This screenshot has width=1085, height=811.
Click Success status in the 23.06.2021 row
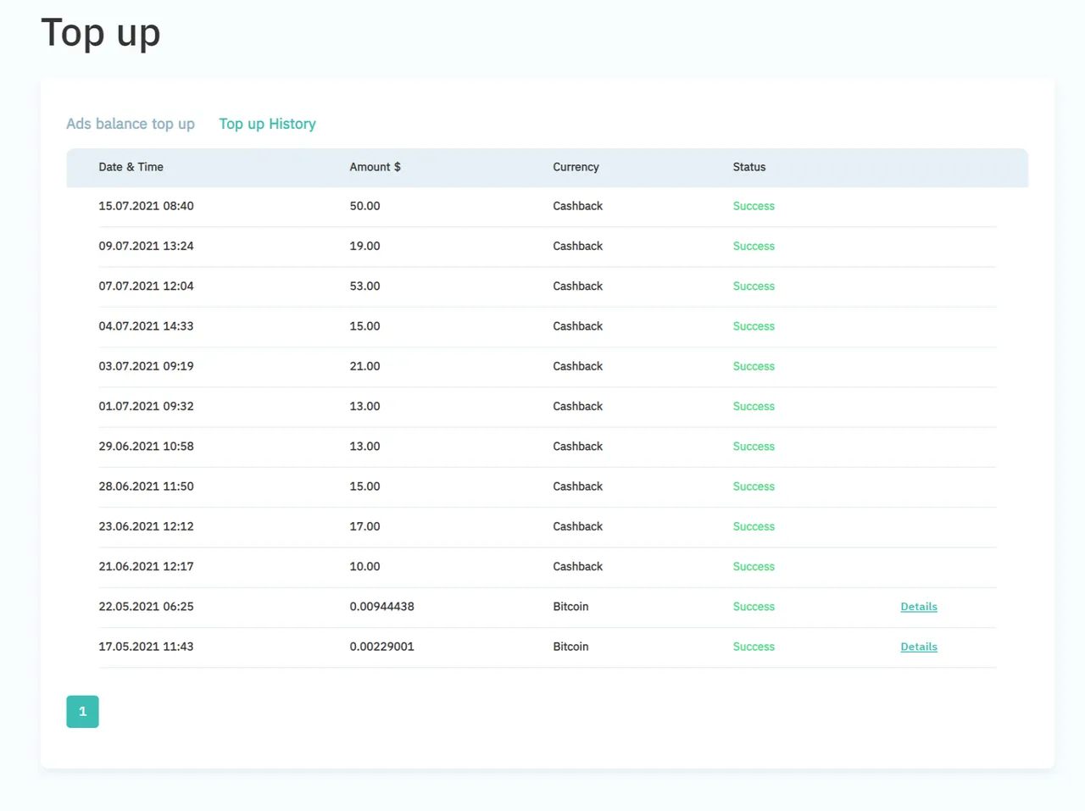tap(754, 526)
